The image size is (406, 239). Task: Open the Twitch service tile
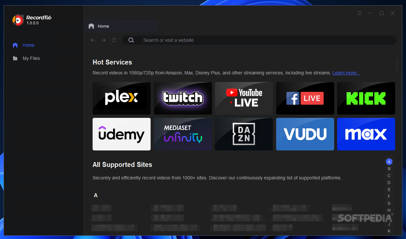[183, 98]
